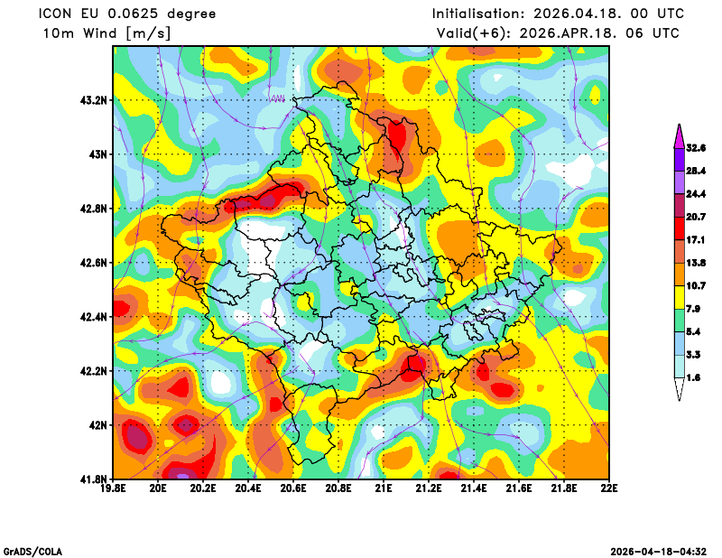The width and height of the screenshot is (722, 558).
Task: Choose the orange legend swatch above 10.7
Action: point(679,274)
